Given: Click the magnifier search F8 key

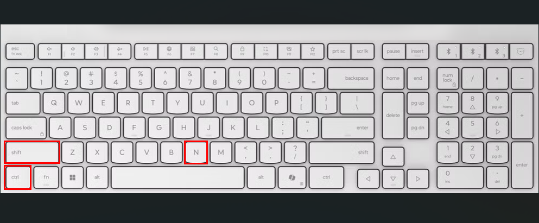Looking at the screenshot, I should [216, 51].
